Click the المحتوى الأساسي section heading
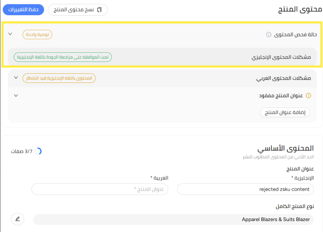Viewport: 323px width, 232px height. coord(285,148)
